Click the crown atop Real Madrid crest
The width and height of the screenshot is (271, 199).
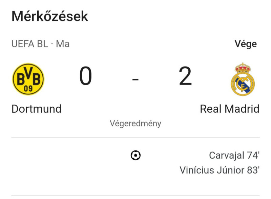pos(243,68)
